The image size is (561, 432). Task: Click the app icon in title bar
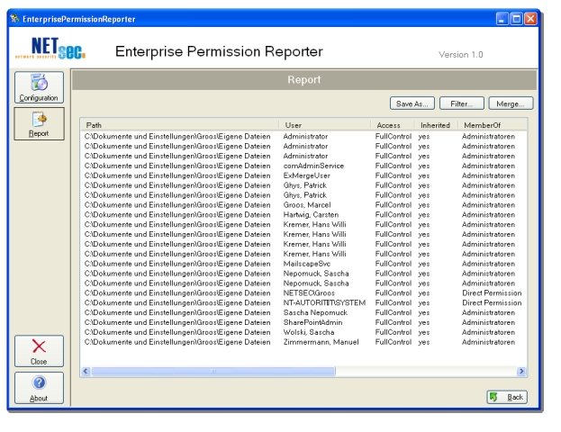14,19
